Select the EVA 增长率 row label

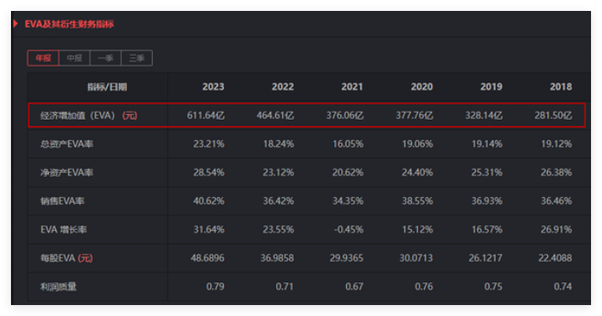coord(63,229)
